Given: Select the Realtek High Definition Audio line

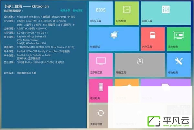Looking at the screenshot, I should pyautogui.click(x=34, y=55).
